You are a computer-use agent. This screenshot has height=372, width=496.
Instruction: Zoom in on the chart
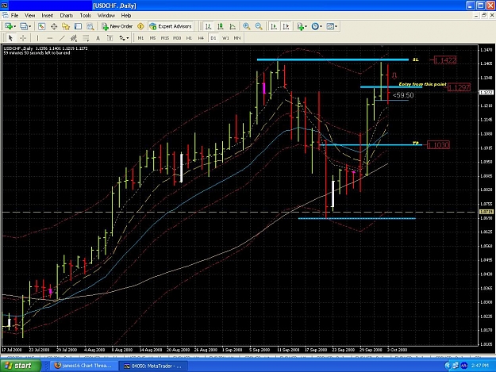coord(247,26)
